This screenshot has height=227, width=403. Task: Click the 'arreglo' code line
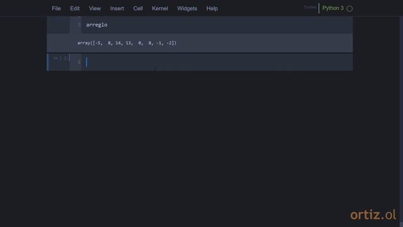tap(96, 25)
